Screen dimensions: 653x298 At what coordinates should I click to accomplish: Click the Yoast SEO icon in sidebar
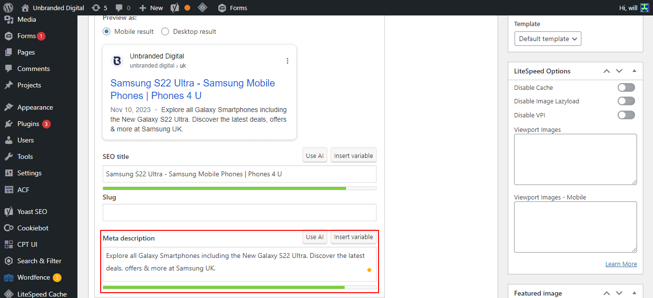pyautogui.click(x=9, y=212)
